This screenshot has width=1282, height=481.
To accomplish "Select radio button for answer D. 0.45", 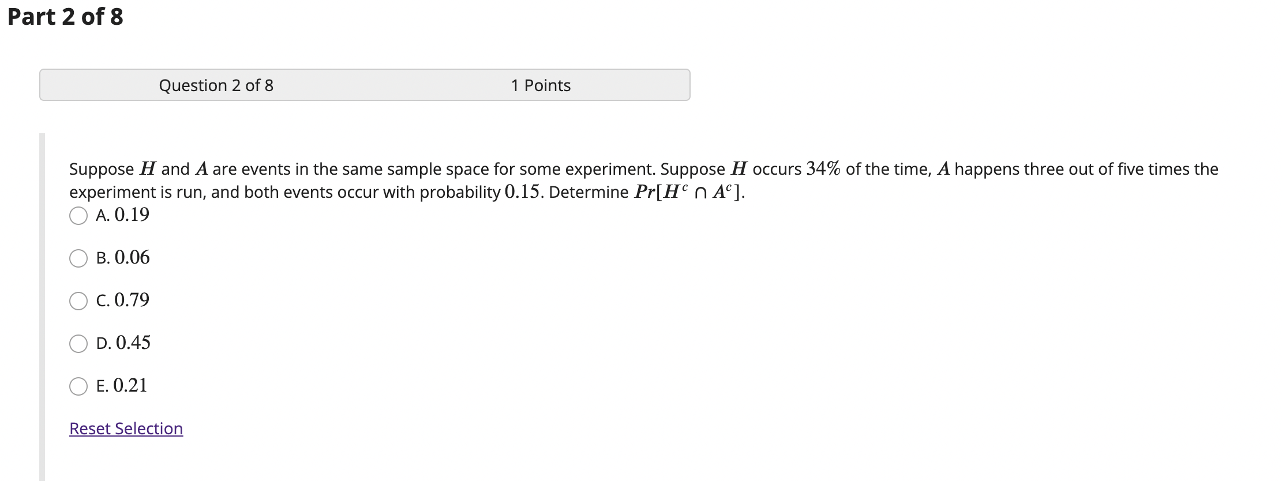I will [x=78, y=344].
